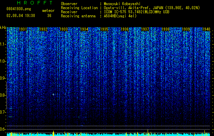Click the ICOM IC-575 receiver value

[x=136, y=12]
